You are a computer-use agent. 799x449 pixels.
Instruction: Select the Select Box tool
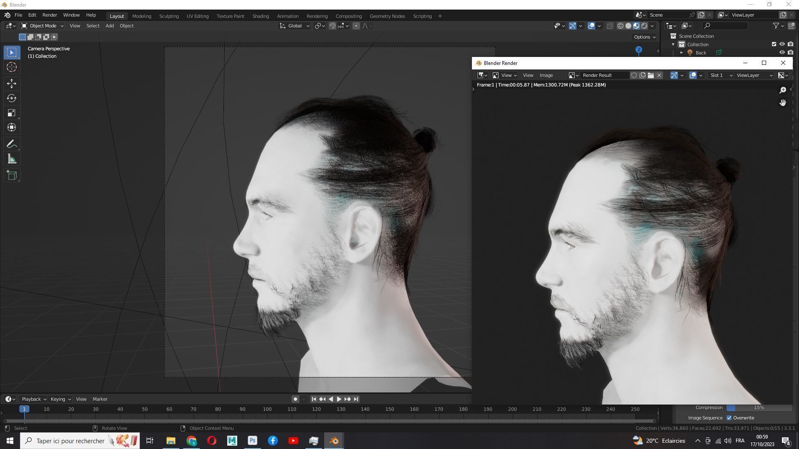[x=12, y=52]
